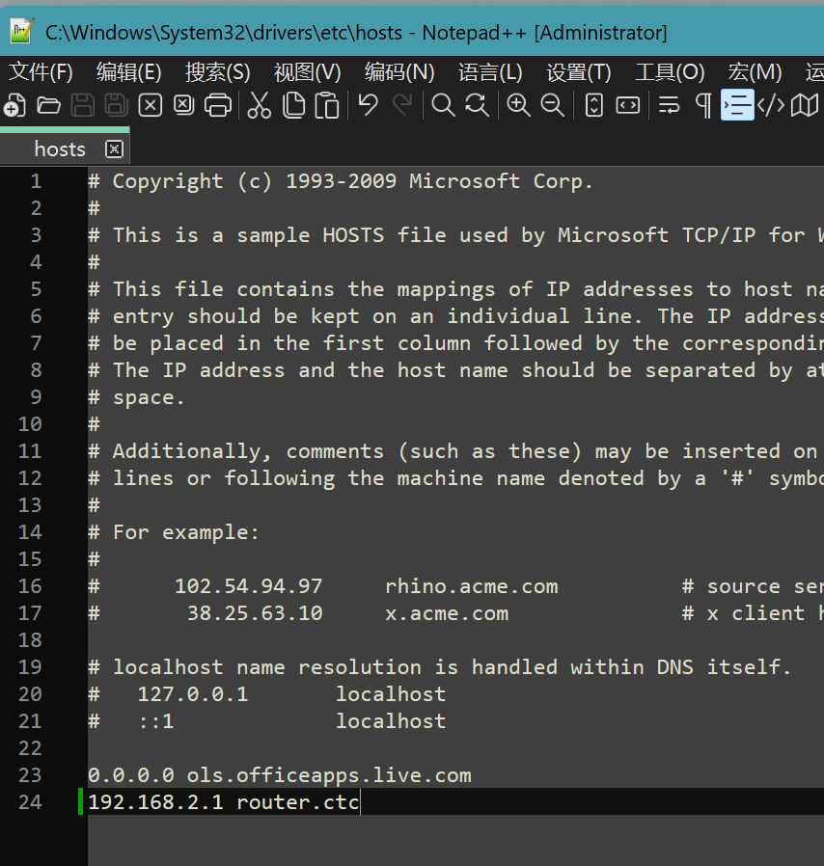Click the Replace icon
Image resolution: width=824 pixels, height=866 pixels.
click(477, 105)
